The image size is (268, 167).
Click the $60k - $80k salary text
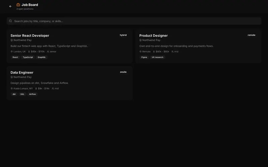tap(162, 52)
